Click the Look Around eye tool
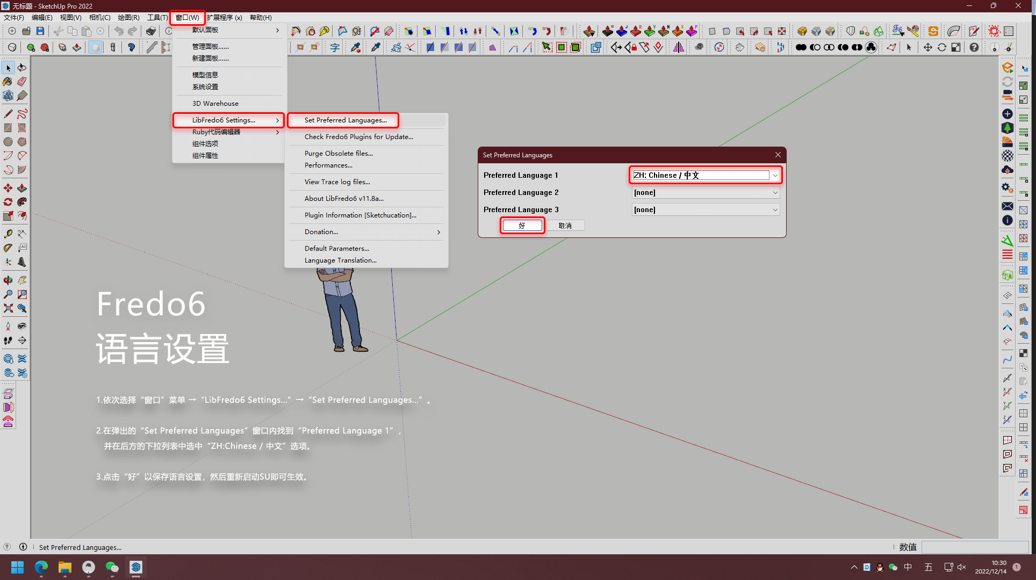1036x580 pixels. coord(22,327)
